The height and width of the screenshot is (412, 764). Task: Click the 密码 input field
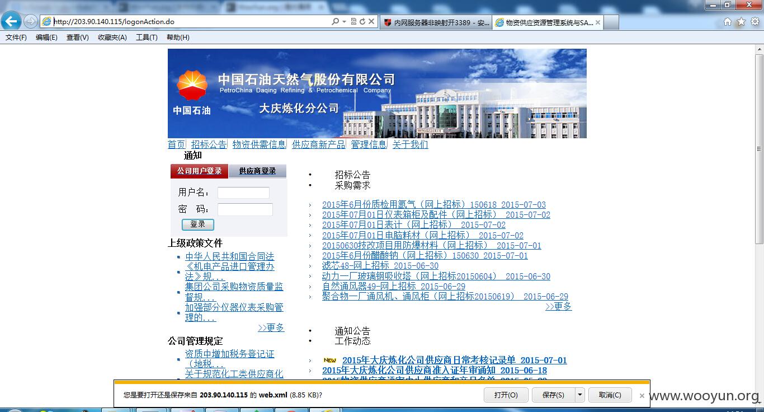click(245, 209)
